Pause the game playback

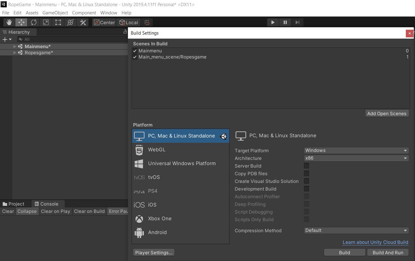click(x=285, y=22)
